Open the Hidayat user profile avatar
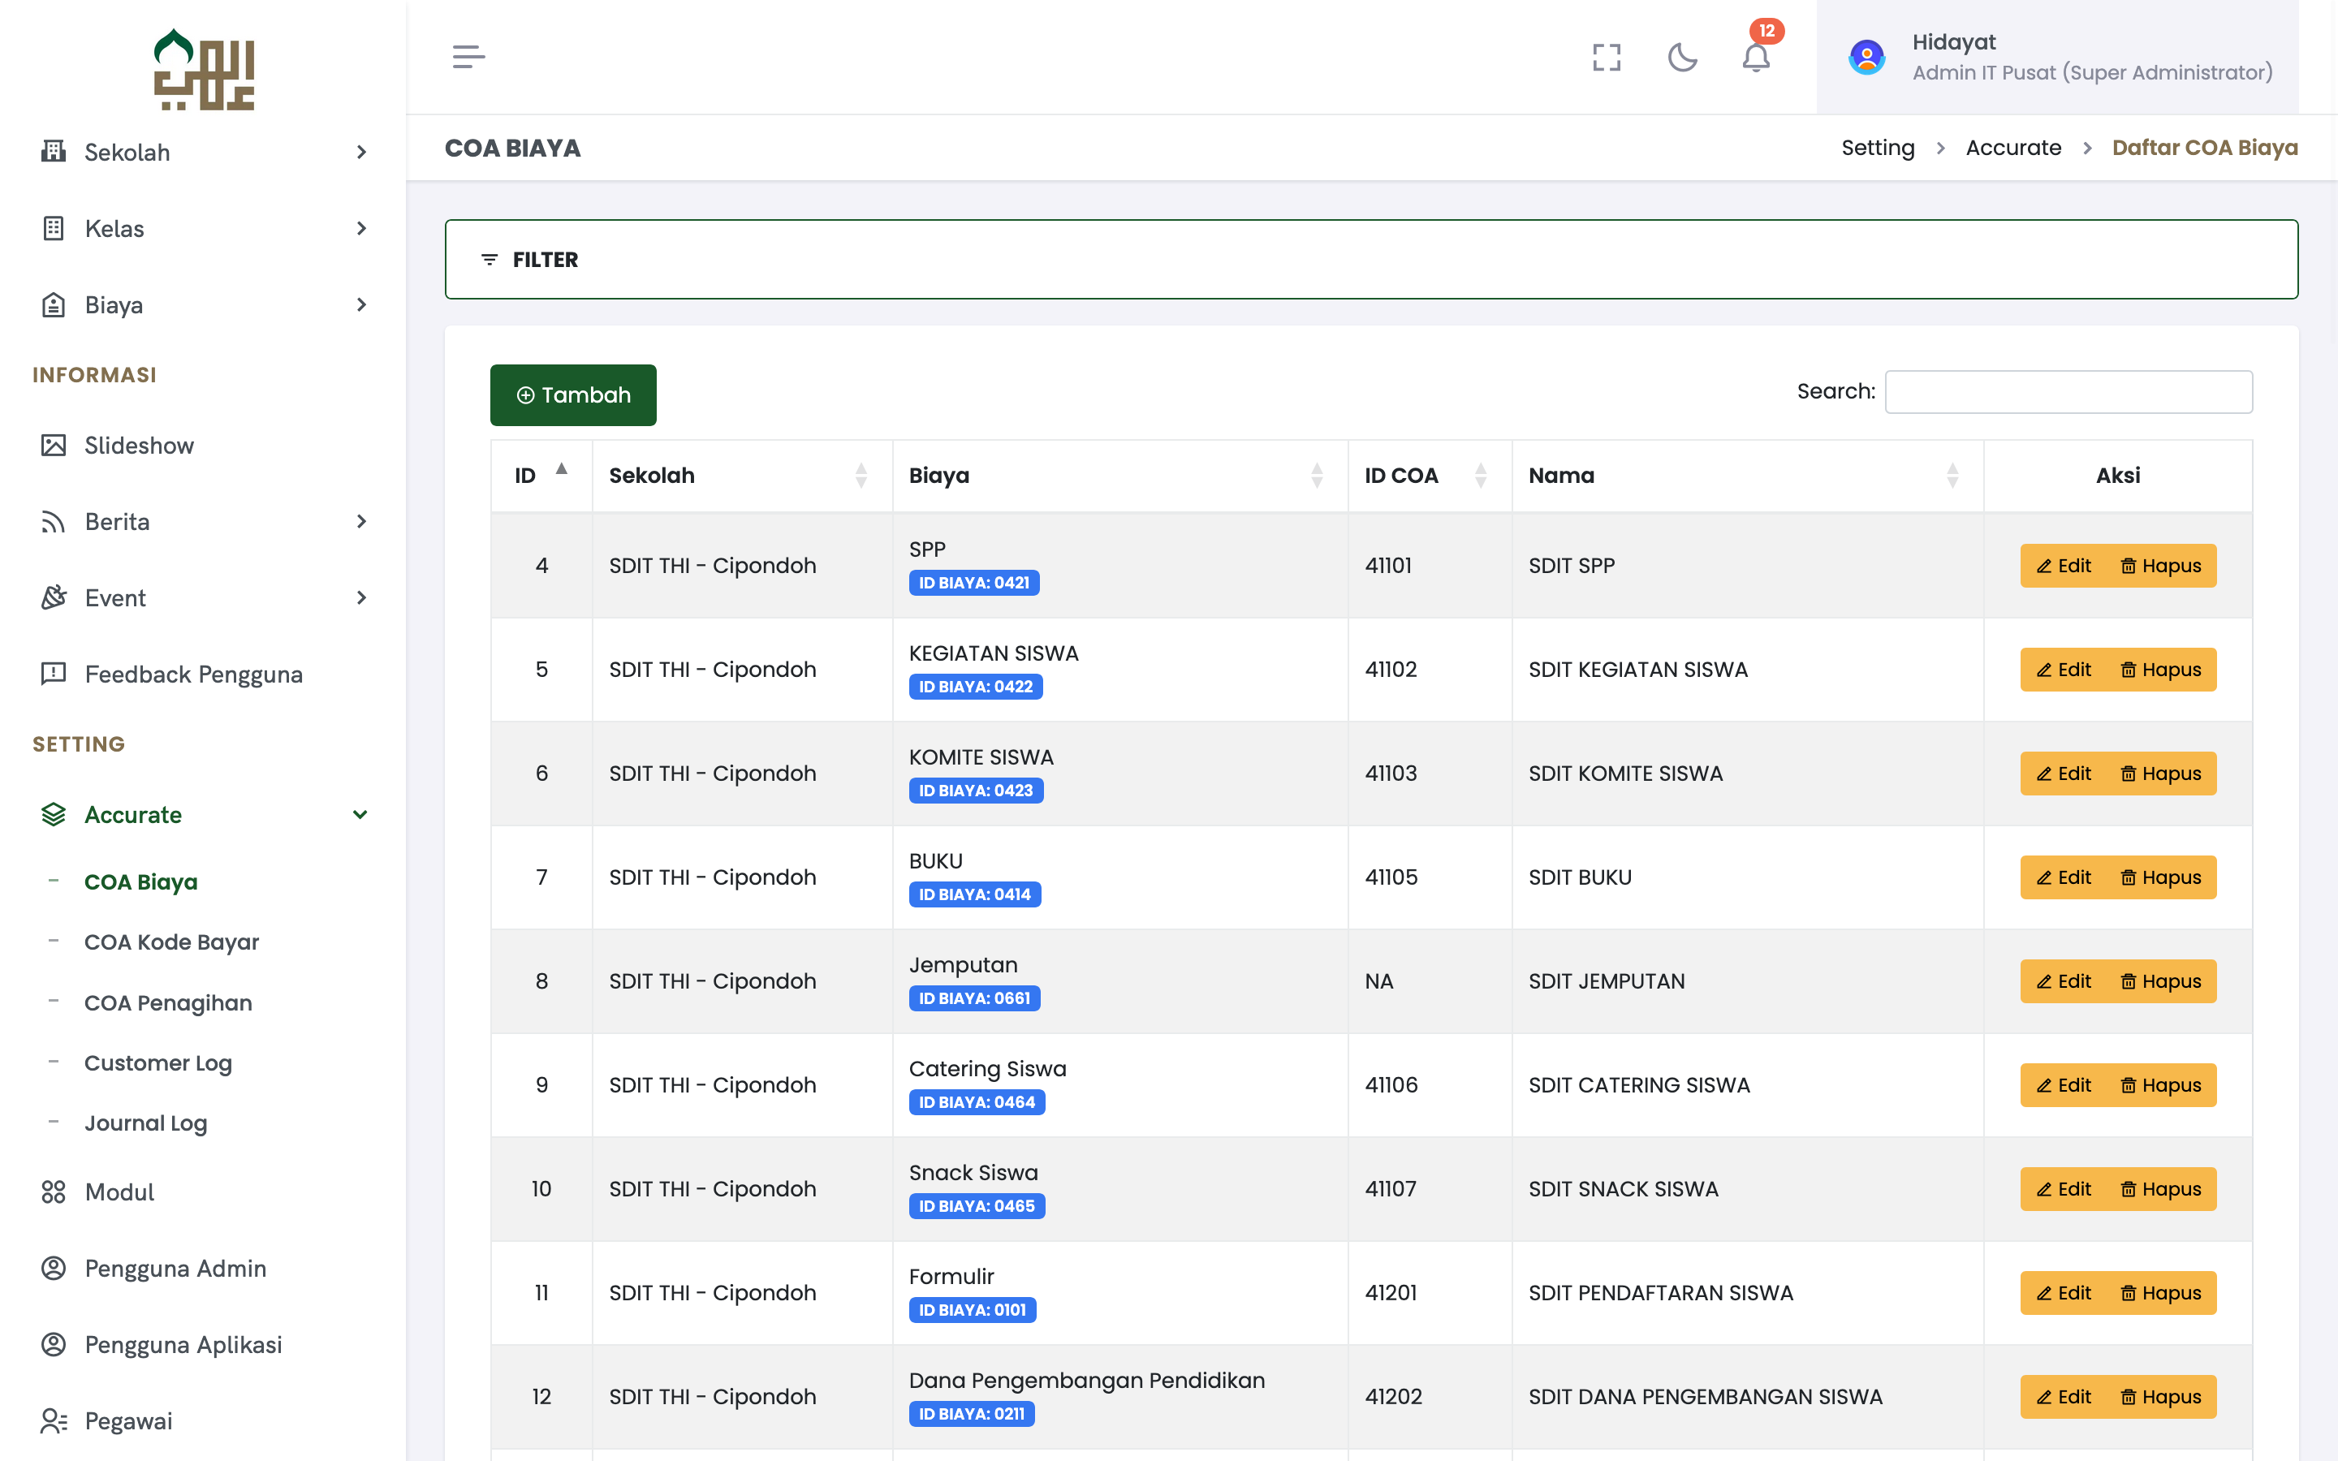This screenshot has width=2338, height=1461. coord(1866,57)
